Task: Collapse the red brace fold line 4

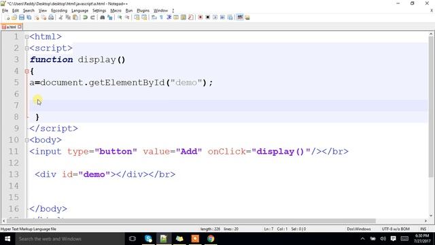Action: 27,71
